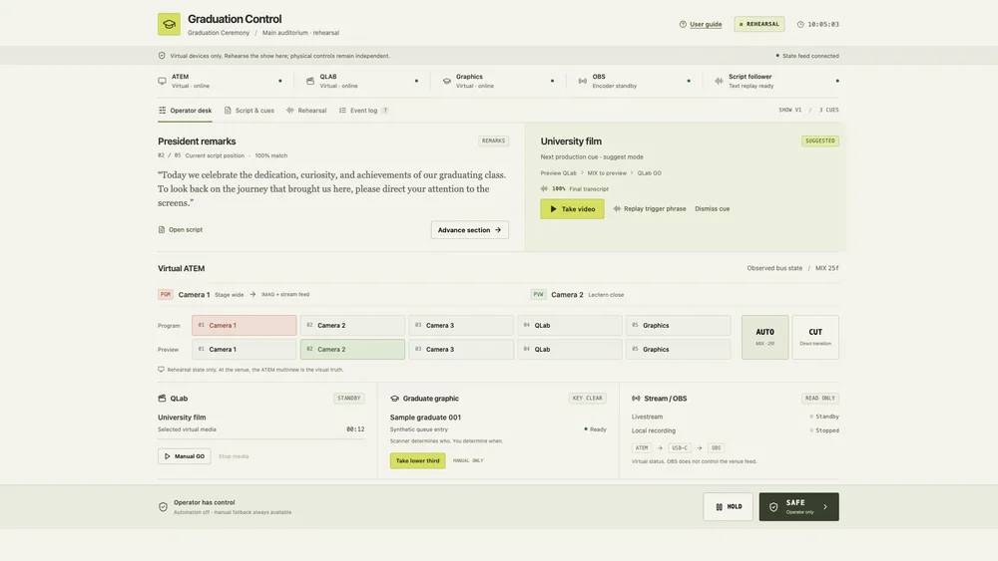The image size is (998, 561).
Task: Click the Stream / OBS broadcast icon
Action: click(x=636, y=399)
